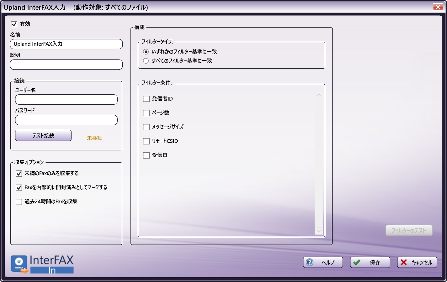Click the パスワード input field
447x282 pixels.
pyautogui.click(x=66, y=120)
